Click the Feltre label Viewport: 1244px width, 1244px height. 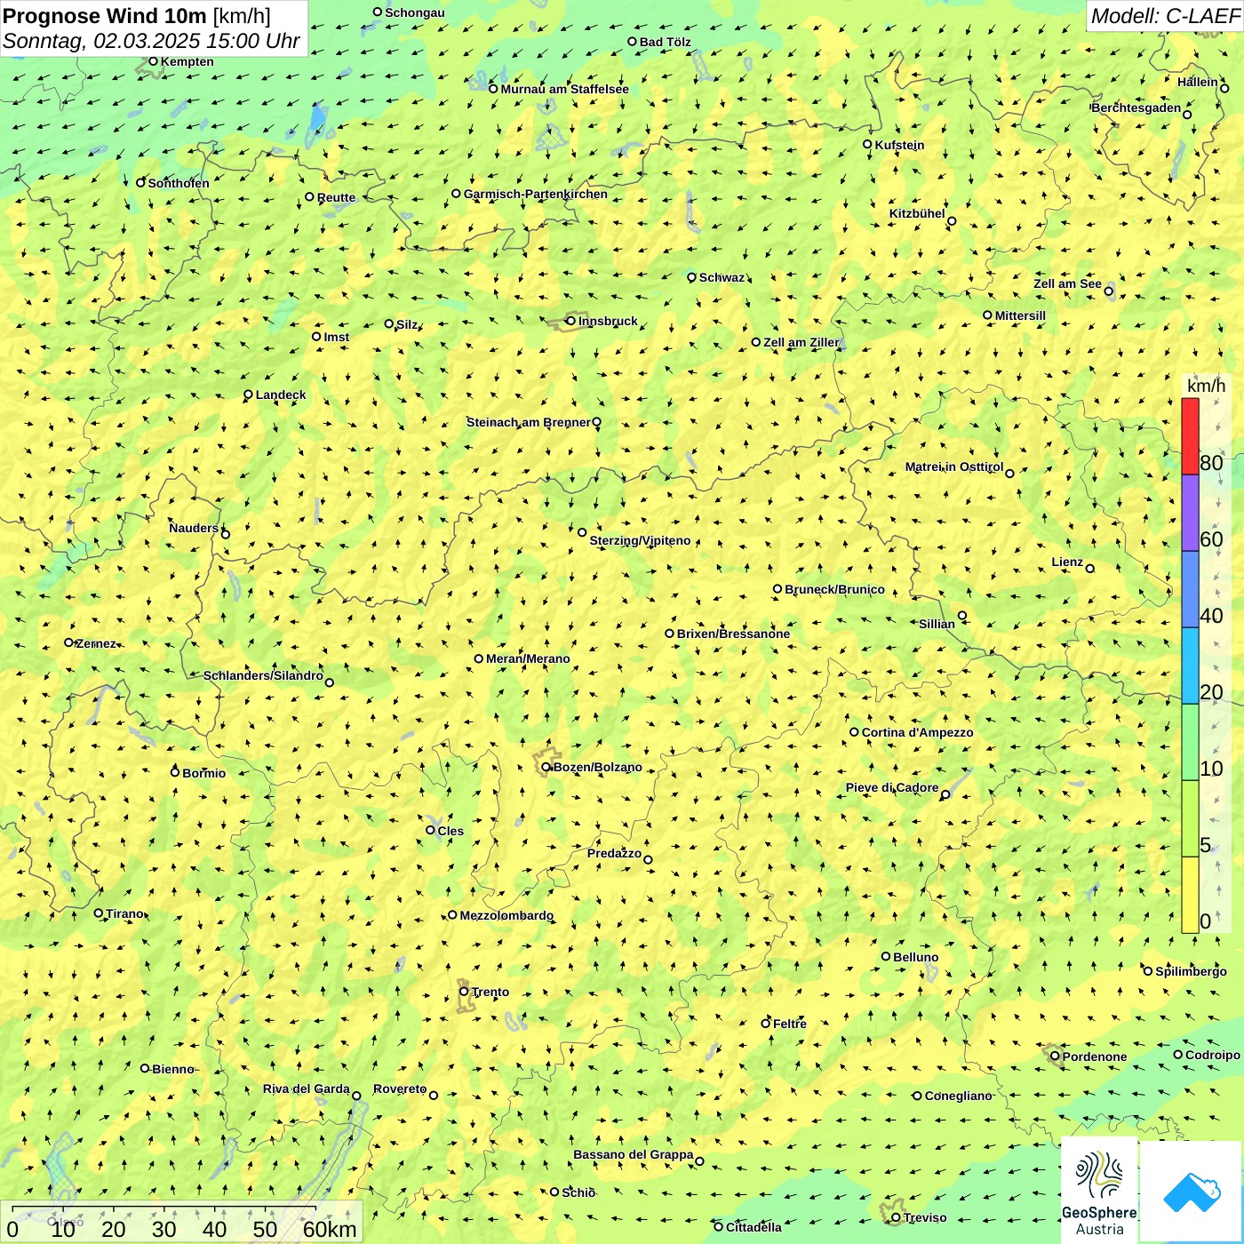[x=790, y=1024]
